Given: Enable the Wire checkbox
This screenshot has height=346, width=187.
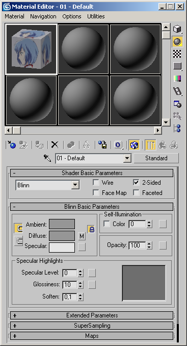Looking at the screenshot, I should [96, 183].
